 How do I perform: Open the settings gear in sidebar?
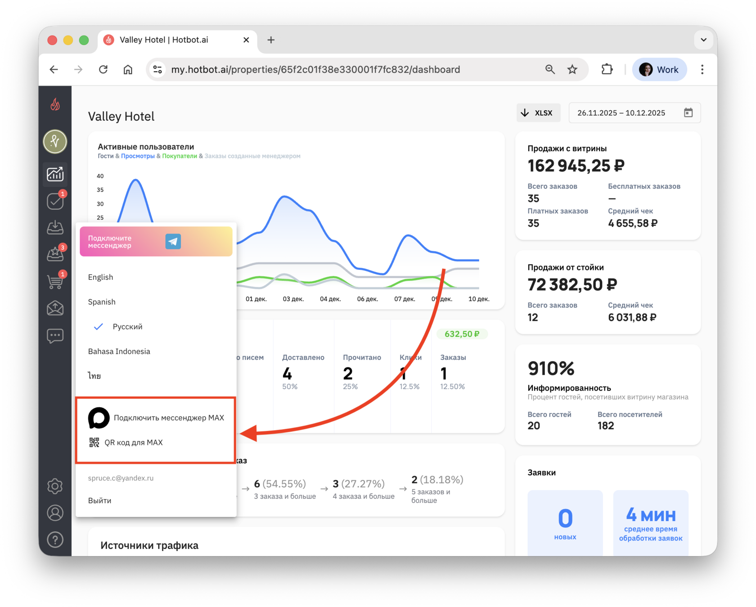[x=55, y=486]
